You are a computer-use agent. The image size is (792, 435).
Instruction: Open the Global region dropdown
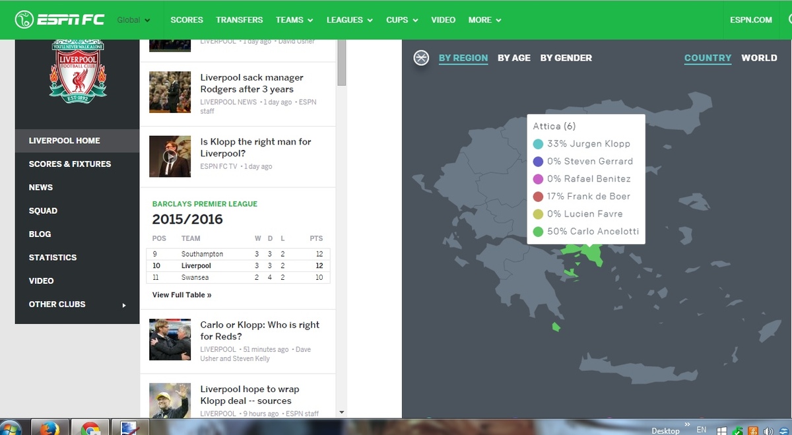click(x=133, y=20)
